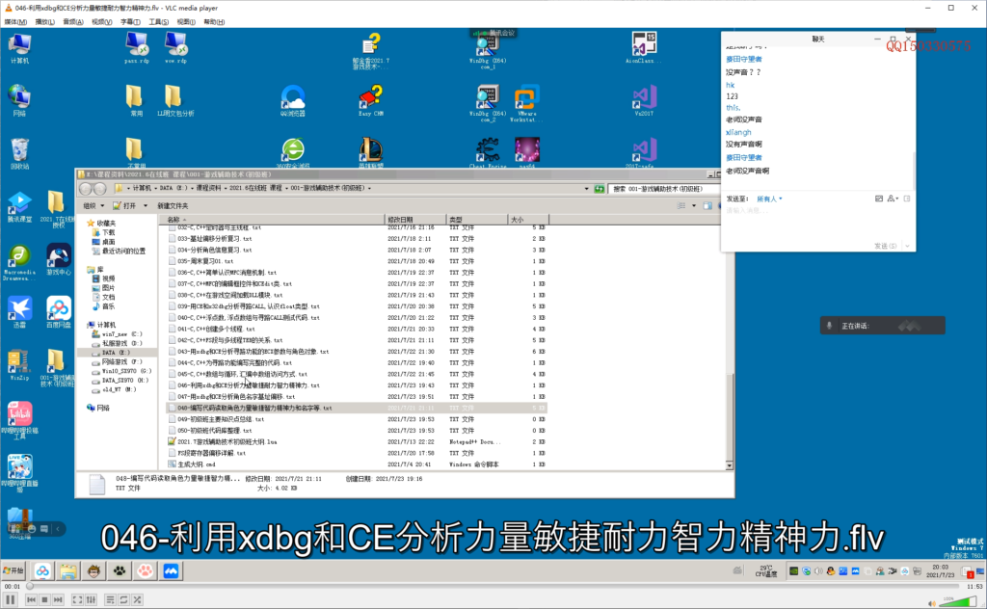Expand the 打开 dropdown arrow
This screenshot has height=609, width=987.
[x=146, y=205]
